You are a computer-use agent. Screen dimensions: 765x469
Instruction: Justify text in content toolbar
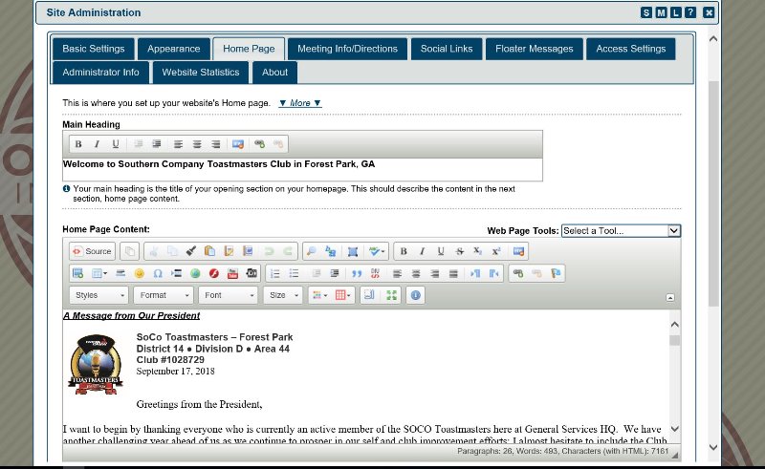point(453,273)
